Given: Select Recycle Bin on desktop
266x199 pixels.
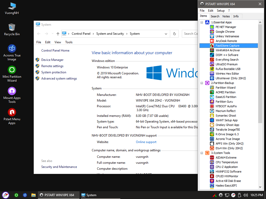Looking at the screenshot, I should click(x=12, y=30).
